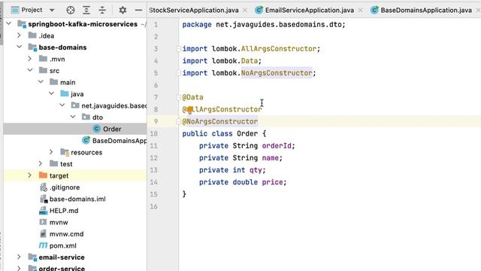Image resolution: width=481 pixels, height=271 pixels.
Task: Select the mvnw file
Action: click(x=59, y=223)
